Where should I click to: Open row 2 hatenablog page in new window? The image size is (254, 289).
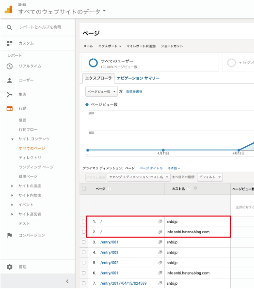160,232
